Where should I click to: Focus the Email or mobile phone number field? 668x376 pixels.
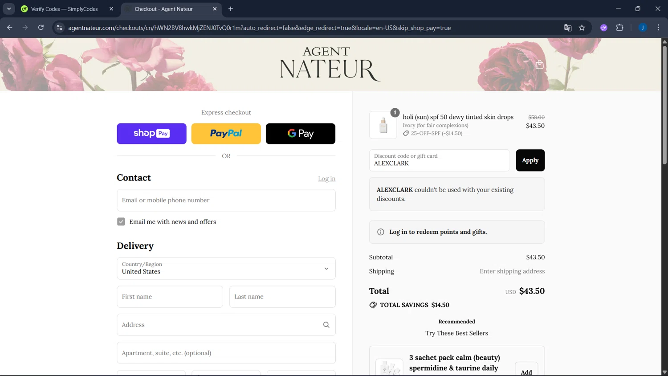click(x=226, y=200)
